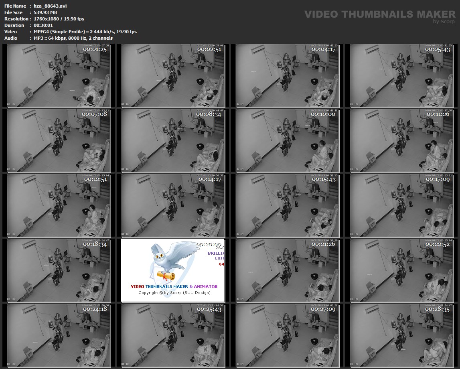This screenshot has width=460, height=369.
Task: Click the "Duration" label
Action: click(x=14, y=26)
